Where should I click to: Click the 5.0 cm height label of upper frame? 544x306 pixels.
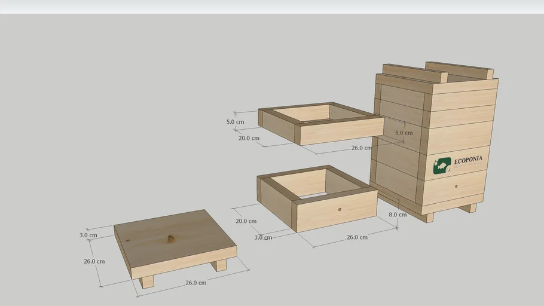click(x=235, y=122)
